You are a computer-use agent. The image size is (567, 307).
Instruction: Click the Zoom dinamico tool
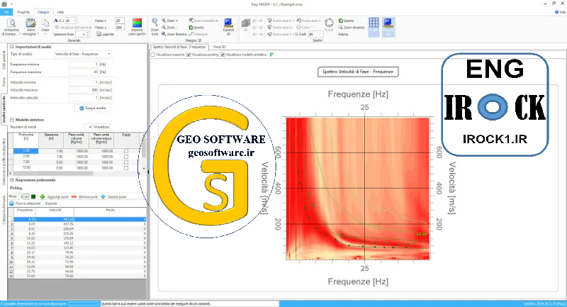(352, 27)
